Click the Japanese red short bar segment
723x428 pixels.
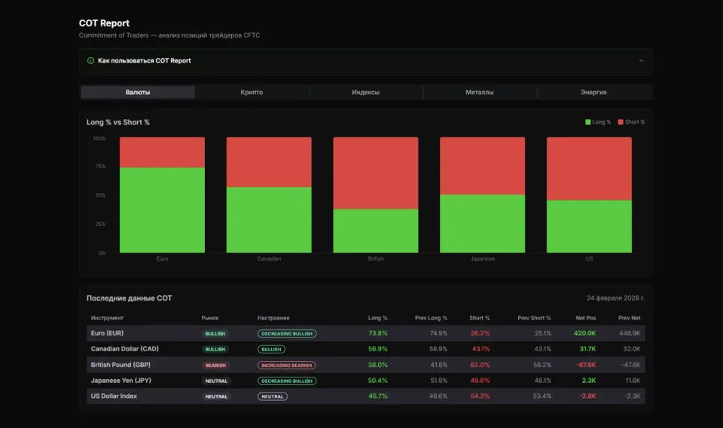[482, 166]
